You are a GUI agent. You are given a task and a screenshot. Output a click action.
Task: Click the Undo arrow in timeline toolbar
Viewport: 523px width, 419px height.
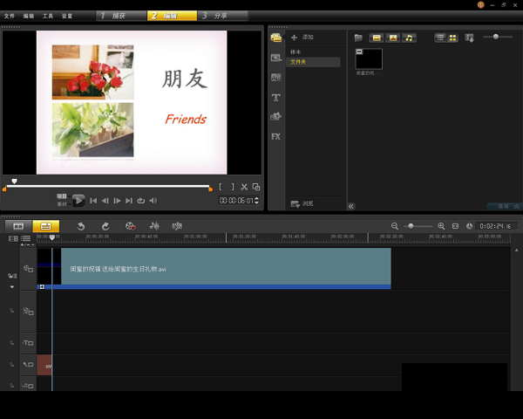(x=81, y=227)
